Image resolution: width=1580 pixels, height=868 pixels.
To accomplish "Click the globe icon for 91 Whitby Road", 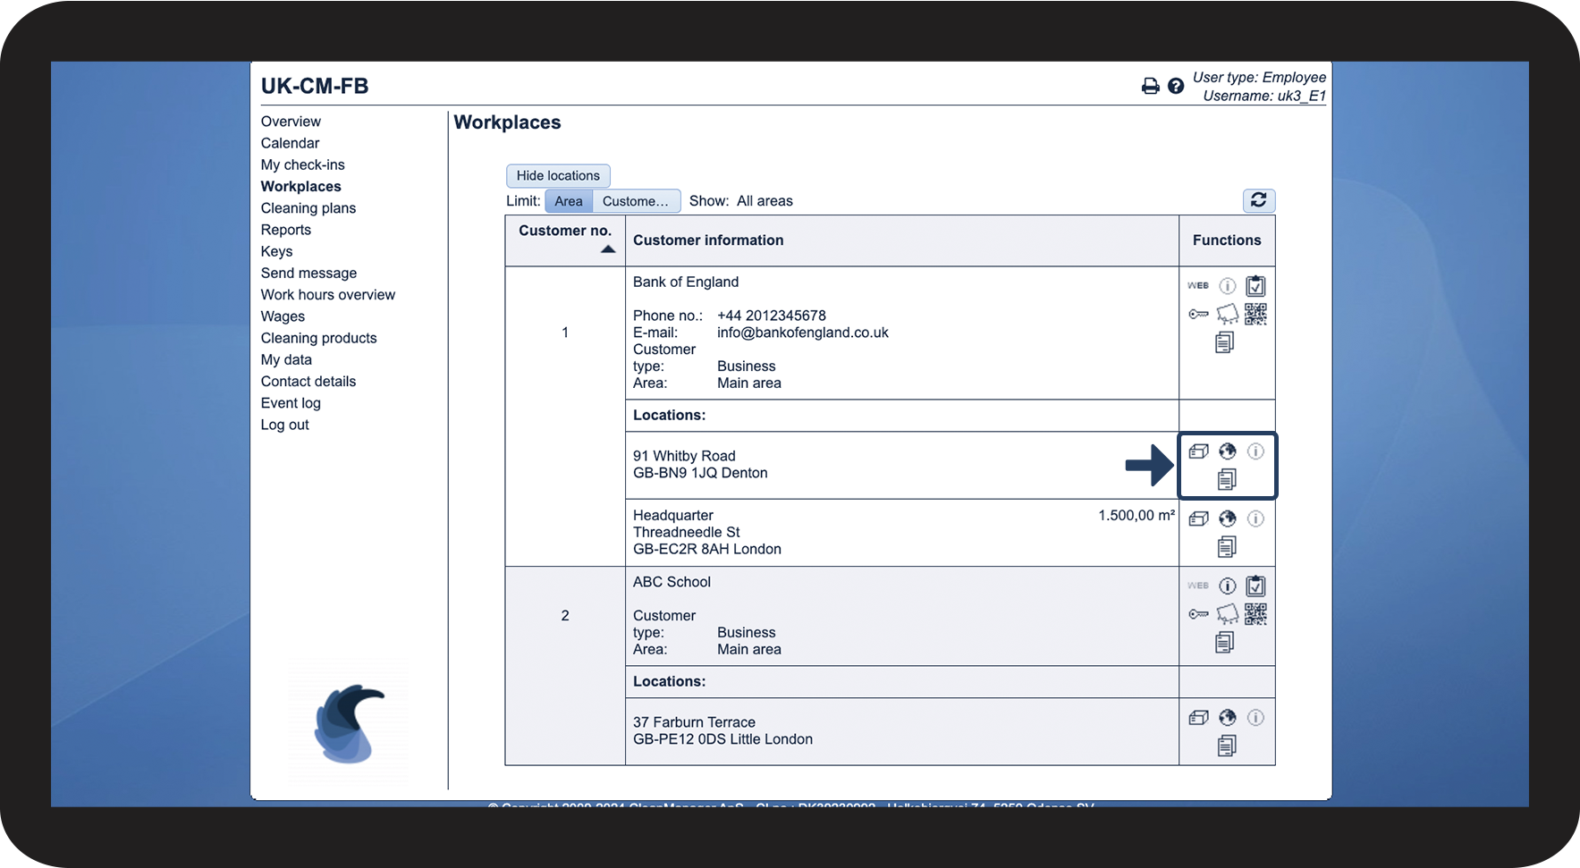I will [1228, 451].
